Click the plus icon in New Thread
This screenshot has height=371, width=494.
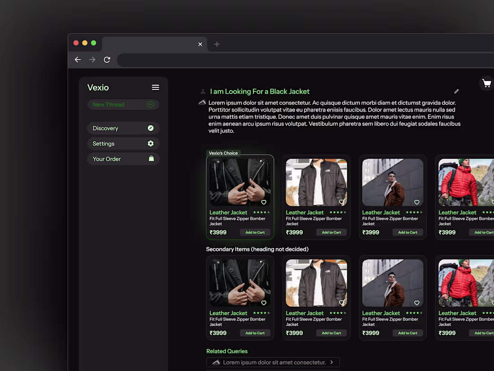[150, 104]
